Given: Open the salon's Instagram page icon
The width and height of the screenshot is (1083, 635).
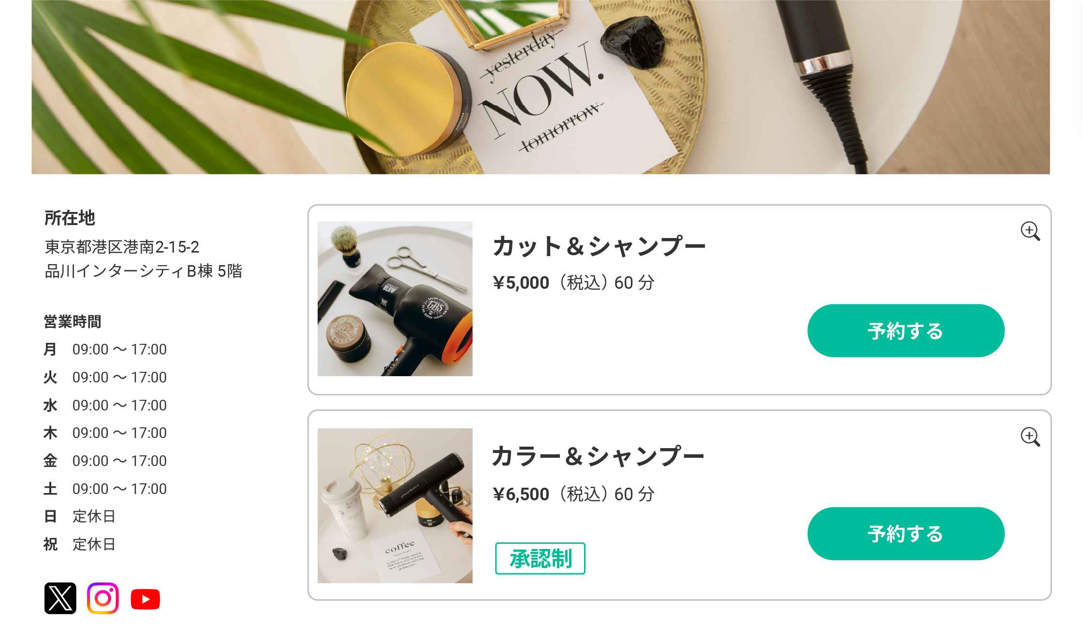Looking at the screenshot, I should pos(102,598).
